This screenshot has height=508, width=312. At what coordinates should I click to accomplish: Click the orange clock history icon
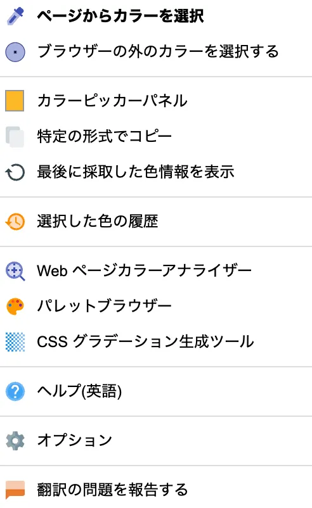tap(15, 222)
